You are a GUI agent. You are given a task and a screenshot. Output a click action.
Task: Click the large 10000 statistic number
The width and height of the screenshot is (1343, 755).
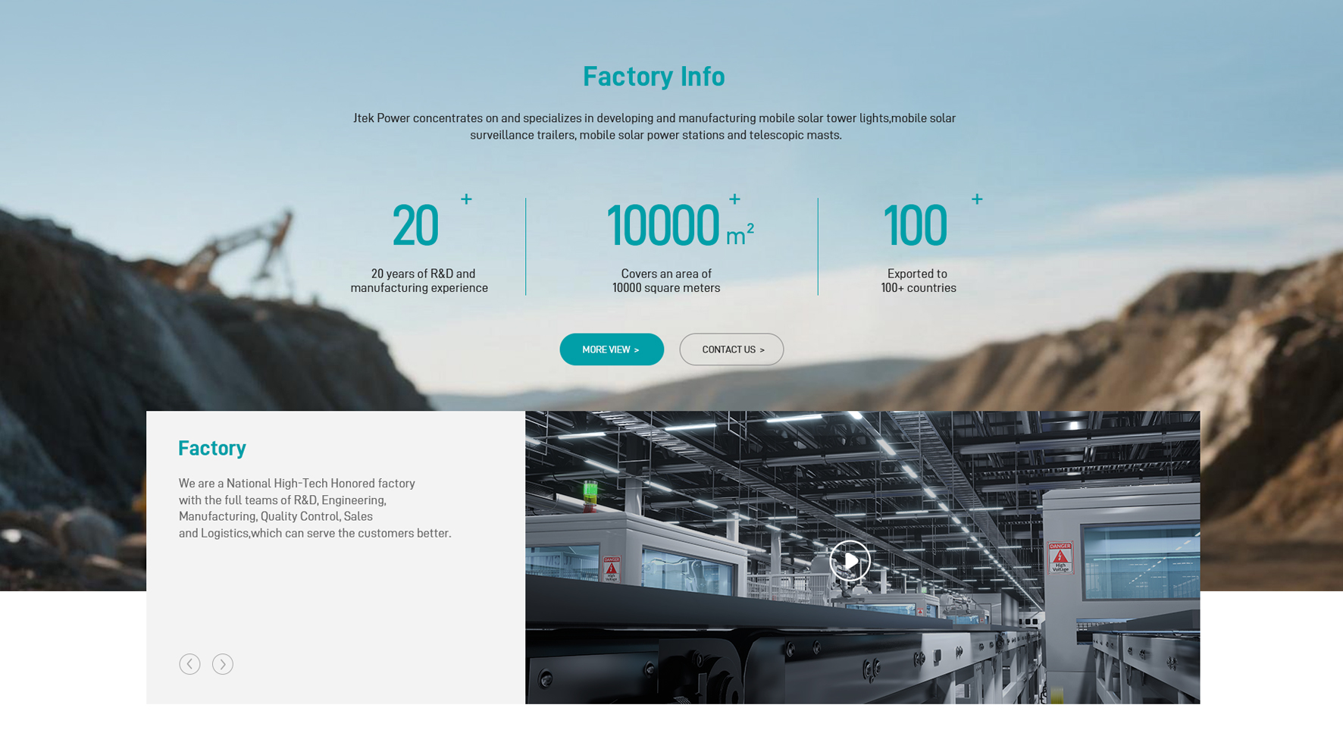click(x=662, y=226)
